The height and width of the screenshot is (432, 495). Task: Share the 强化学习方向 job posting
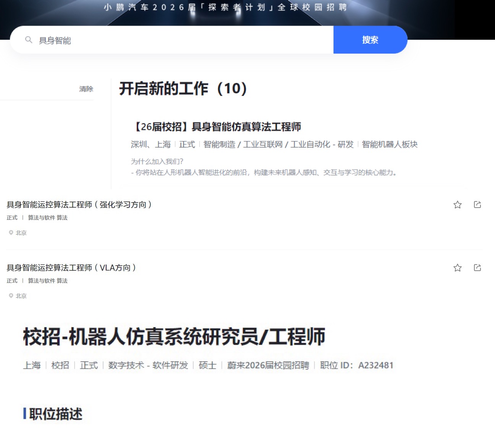477,205
